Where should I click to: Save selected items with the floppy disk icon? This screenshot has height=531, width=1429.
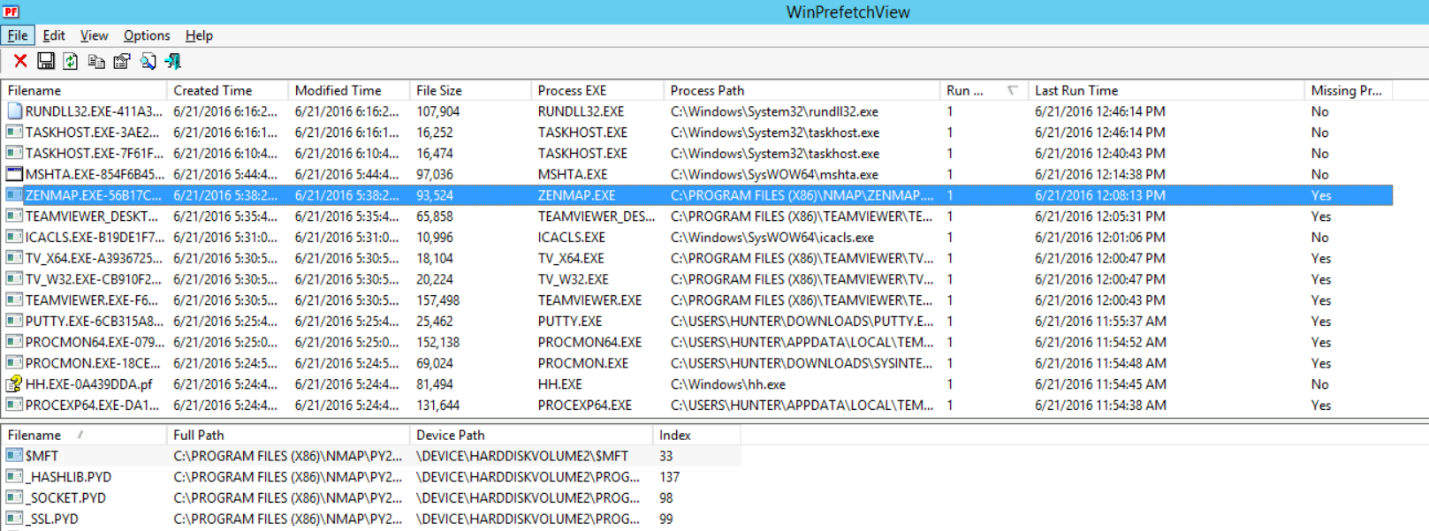click(46, 61)
